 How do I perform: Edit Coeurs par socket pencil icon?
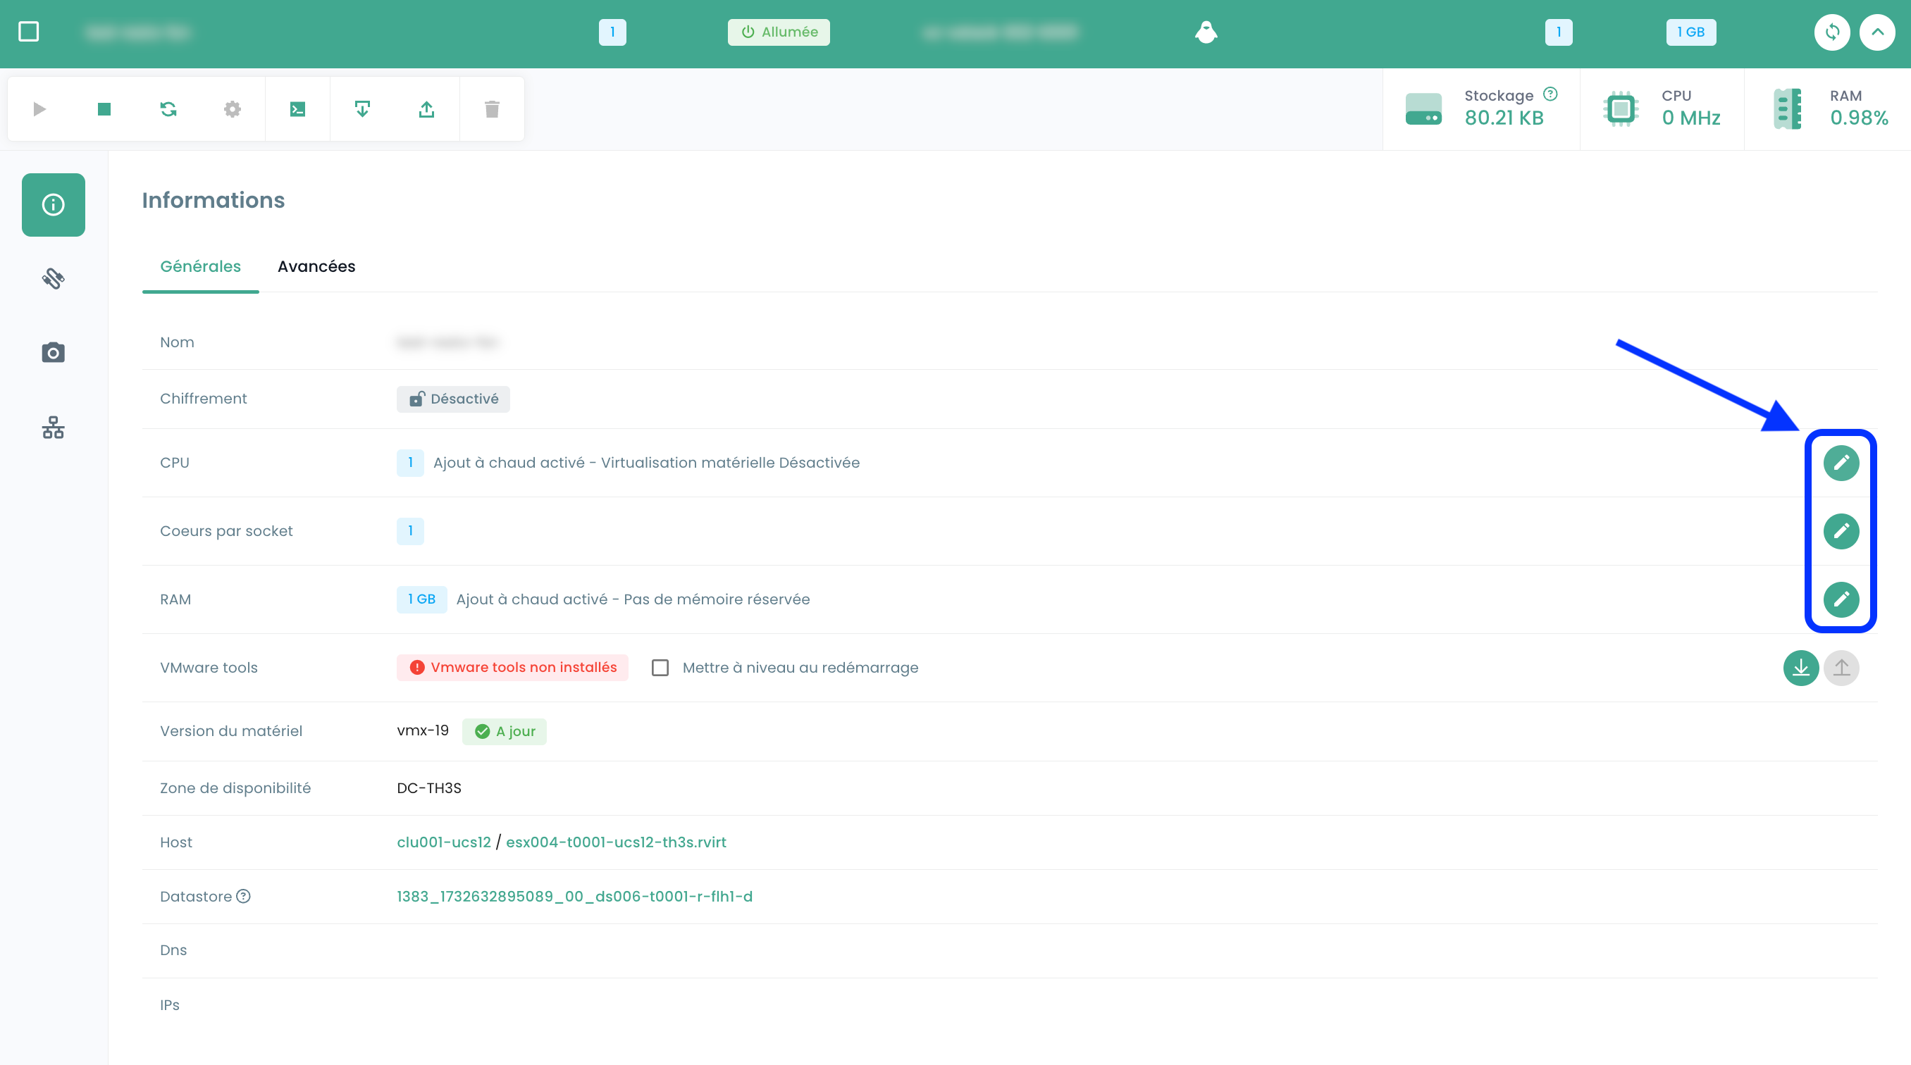click(x=1841, y=531)
